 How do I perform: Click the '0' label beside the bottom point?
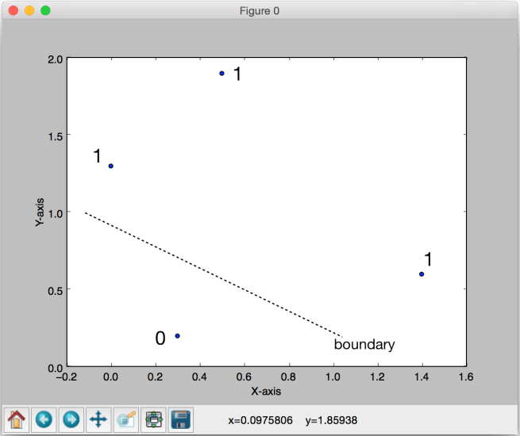(x=160, y=338)
